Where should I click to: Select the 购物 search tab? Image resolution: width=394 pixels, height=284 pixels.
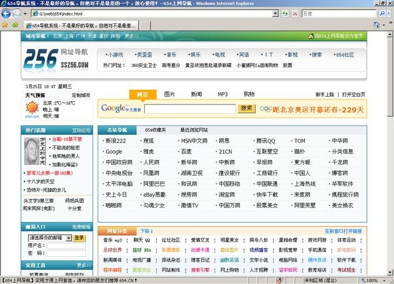249,94
